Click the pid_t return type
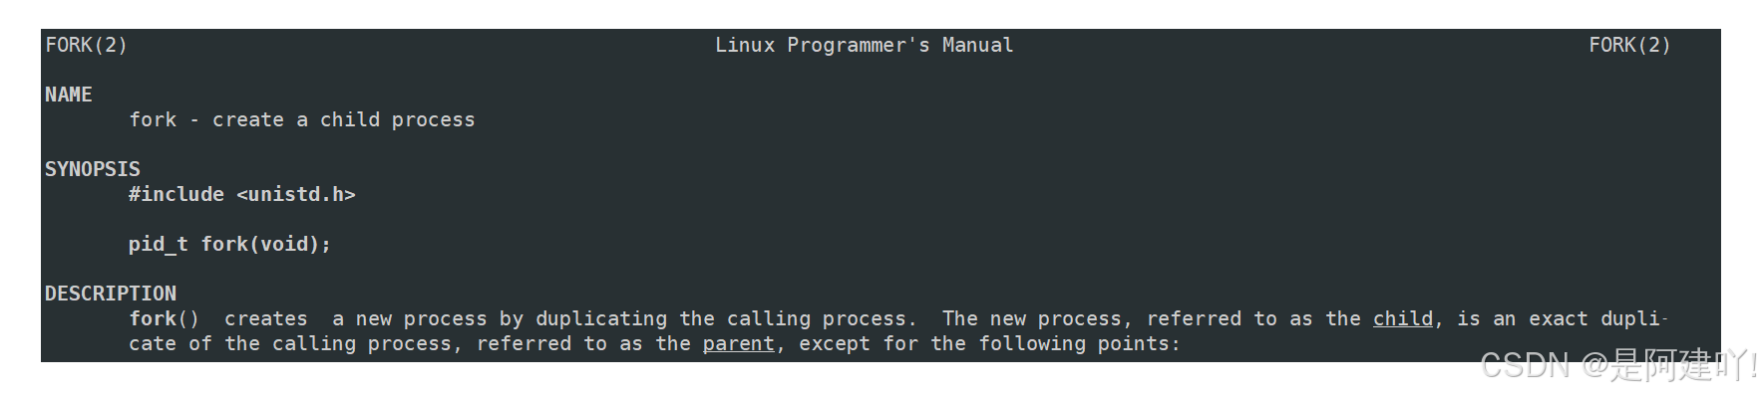Screen dimensions: 1763x395 (159, 244)
